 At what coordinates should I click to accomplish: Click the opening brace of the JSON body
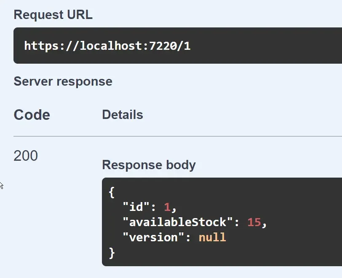coord(111,192)
